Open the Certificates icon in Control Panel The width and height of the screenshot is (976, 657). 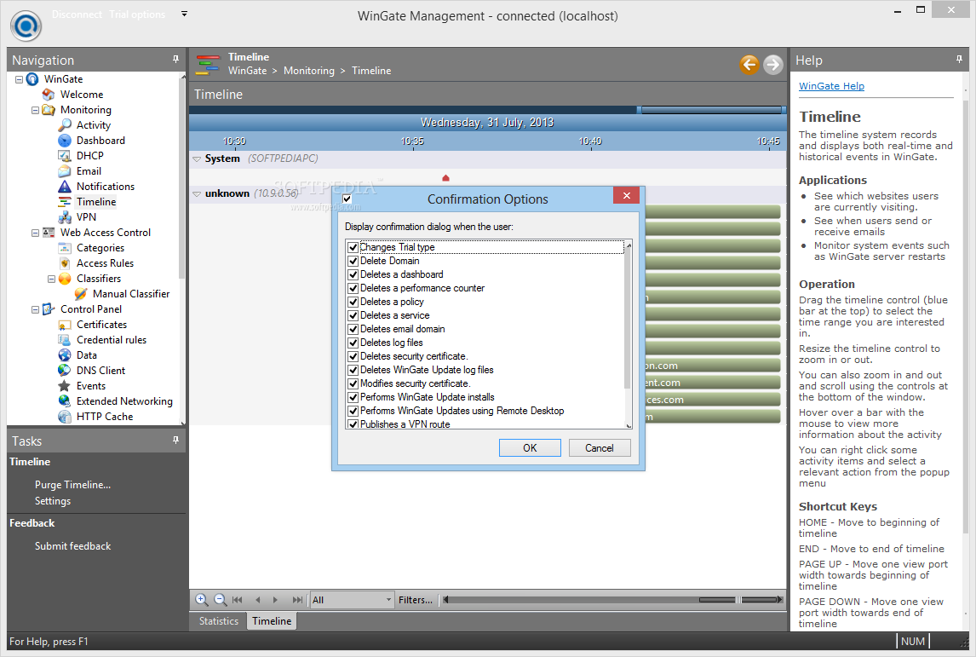[65, 325]
